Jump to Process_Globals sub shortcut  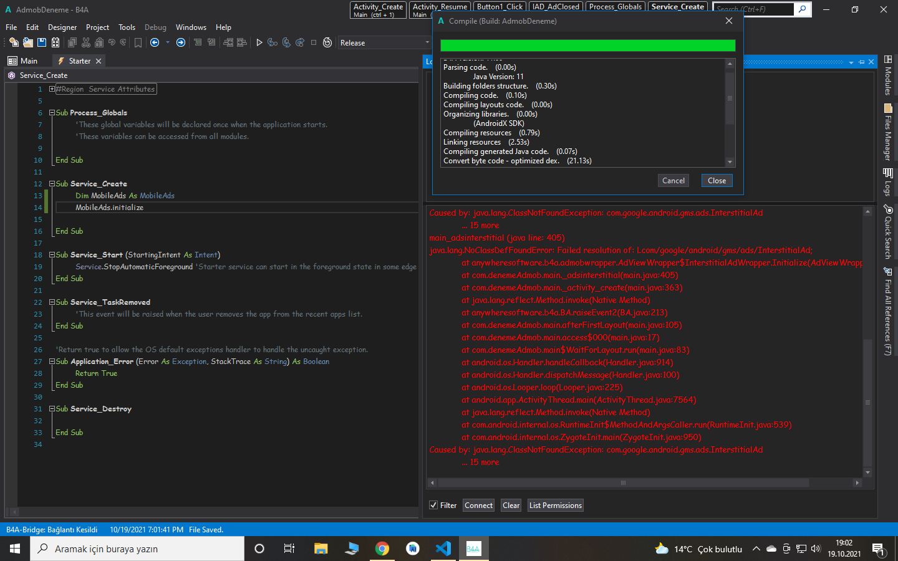click(615, 6)
